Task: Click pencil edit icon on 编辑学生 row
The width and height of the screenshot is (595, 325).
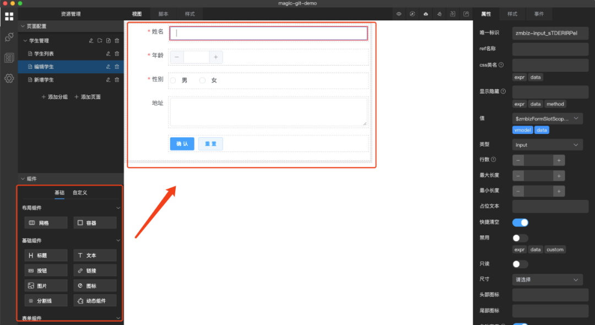Action: pyautogui.click(x=108, y=67)
